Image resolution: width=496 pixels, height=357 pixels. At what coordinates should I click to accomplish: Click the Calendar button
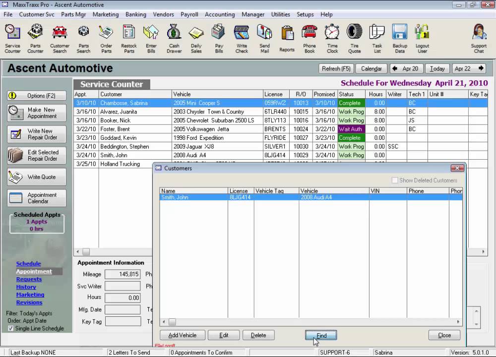[x=372, y=68]
